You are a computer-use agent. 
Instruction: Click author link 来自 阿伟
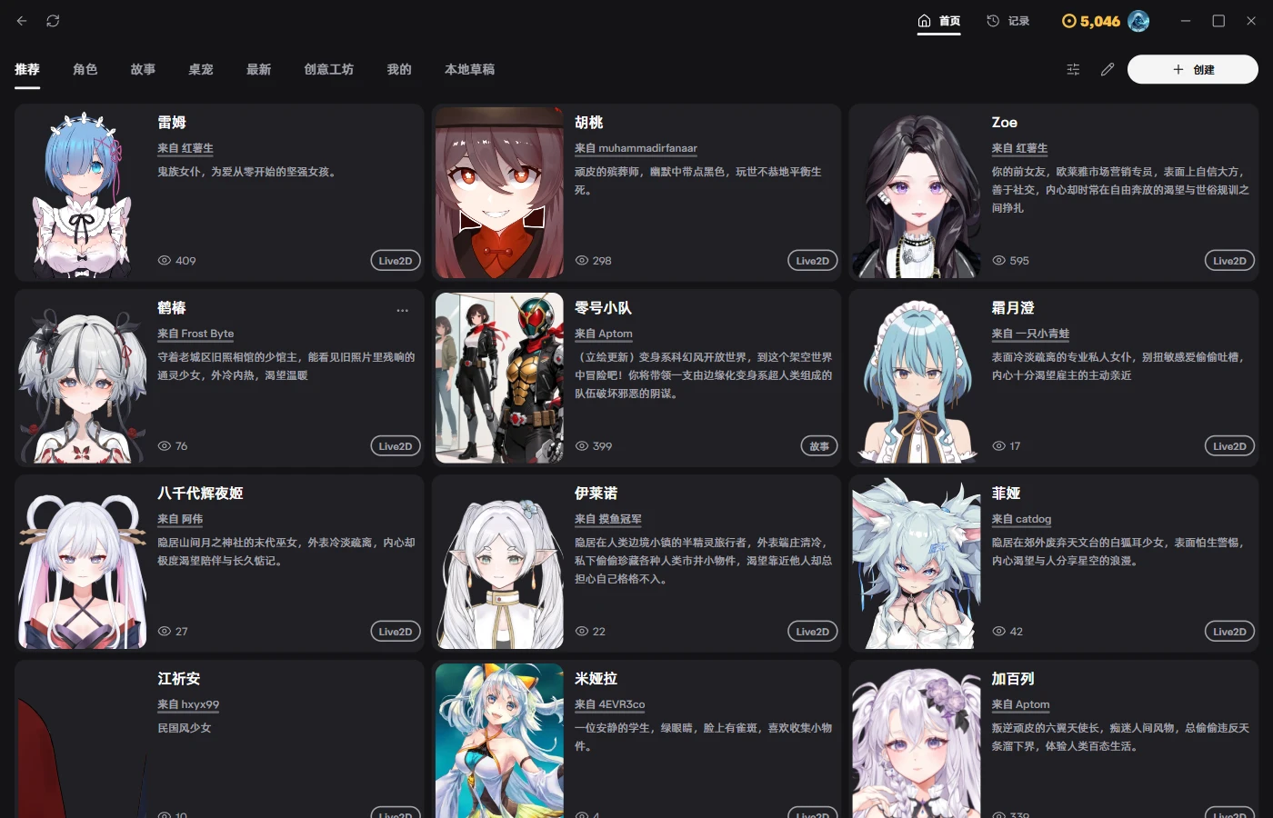(x=180, y=519)
